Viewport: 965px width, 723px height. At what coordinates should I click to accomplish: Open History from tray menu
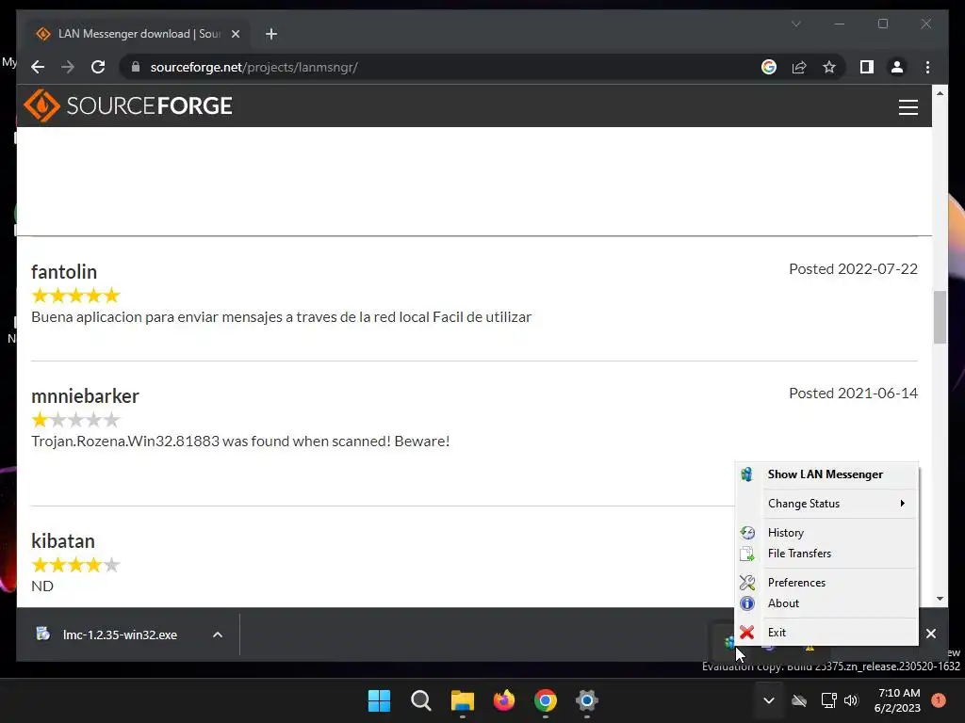pos(827,533)
